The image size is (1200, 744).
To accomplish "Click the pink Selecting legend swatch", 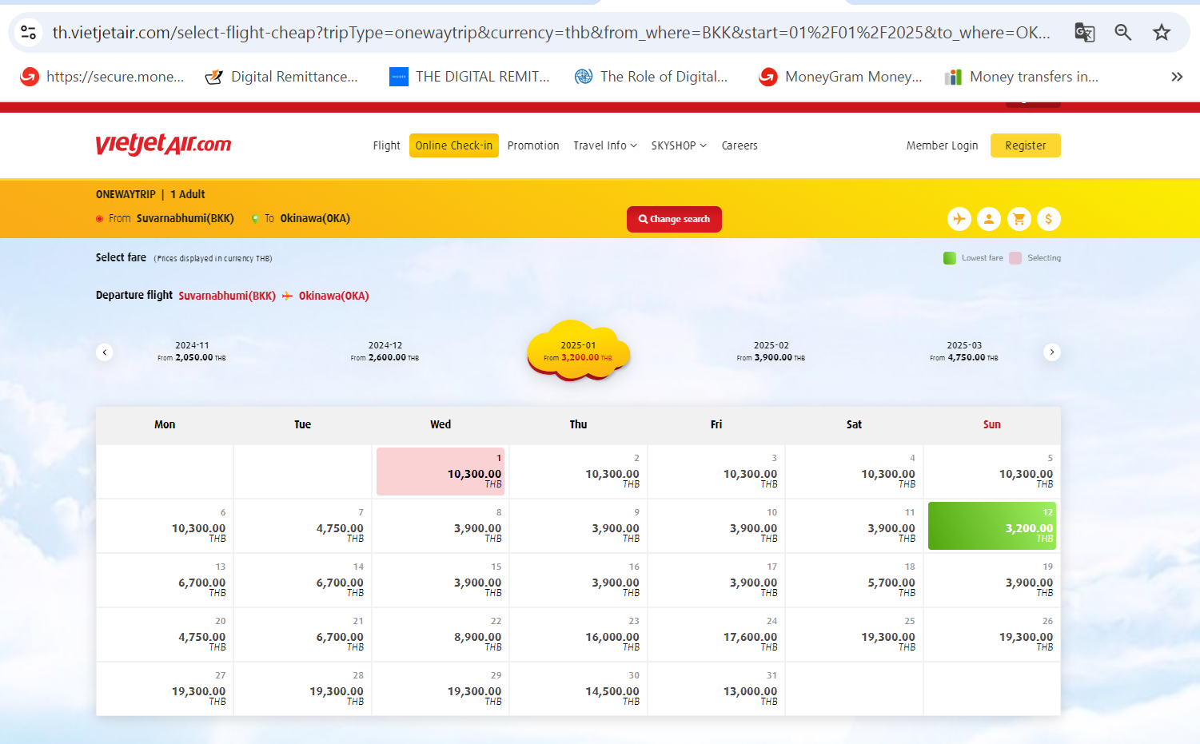I will pyautogui.click(x=1015, y=258).
